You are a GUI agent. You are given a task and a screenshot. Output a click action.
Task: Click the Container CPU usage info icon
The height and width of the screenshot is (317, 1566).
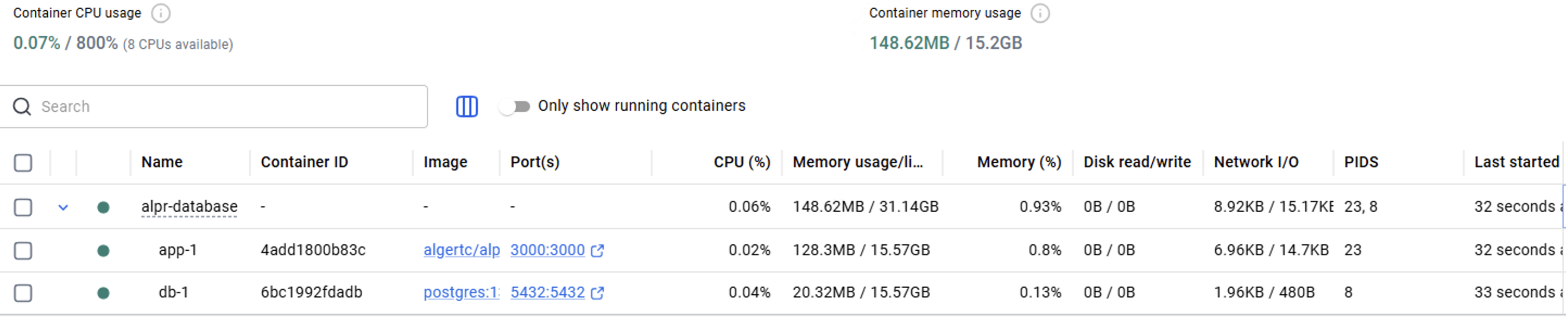[161, 14]
